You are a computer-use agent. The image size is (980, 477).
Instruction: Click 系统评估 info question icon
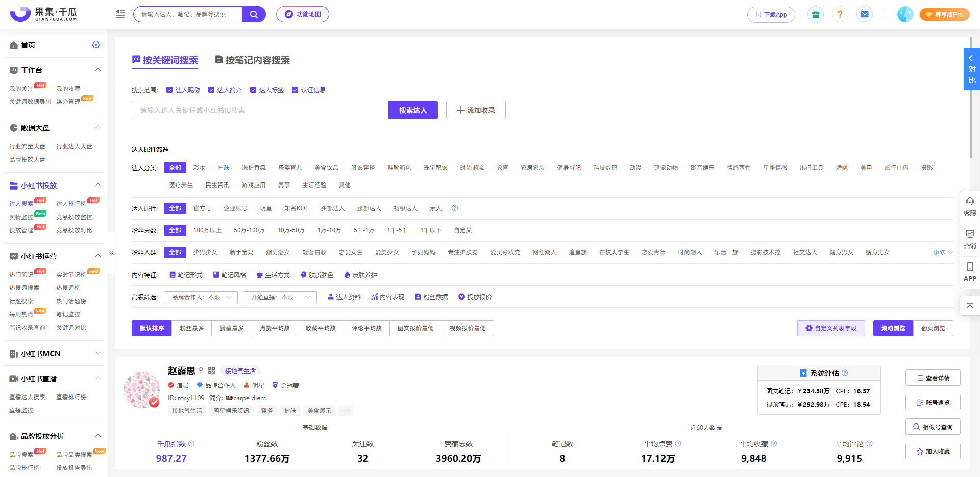(x=845, y=373)
